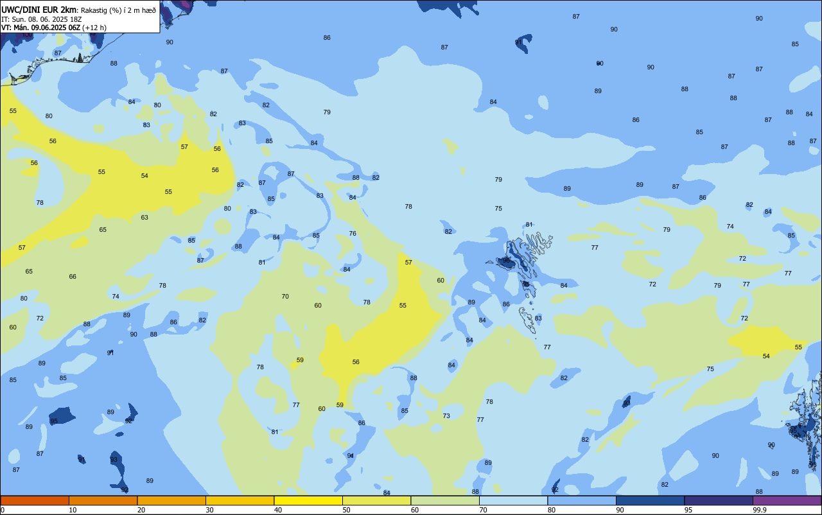Click the legend tick label '50'
Image resolution: width=822 pixels, height=515 pixels.
[346, 510]
